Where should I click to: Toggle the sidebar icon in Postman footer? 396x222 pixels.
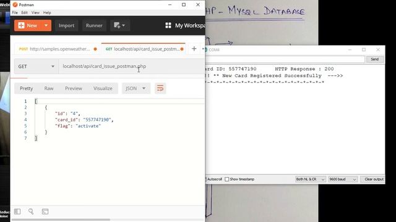point(17,212)
